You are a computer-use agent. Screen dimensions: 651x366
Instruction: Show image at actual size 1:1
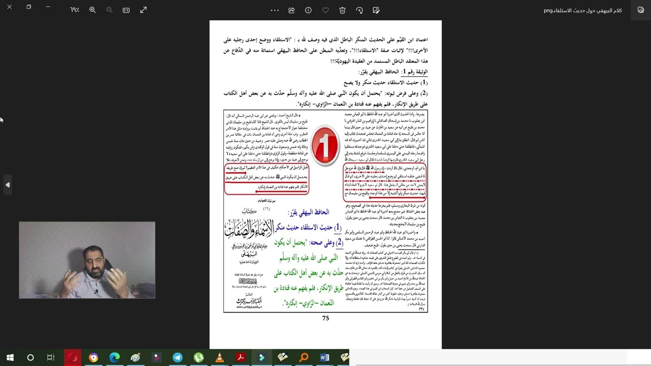126,10
